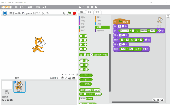Upload sprite from file icon
The width and height of the screenshot is (170, 105).
pyautogui.click(x=70, y=78)
